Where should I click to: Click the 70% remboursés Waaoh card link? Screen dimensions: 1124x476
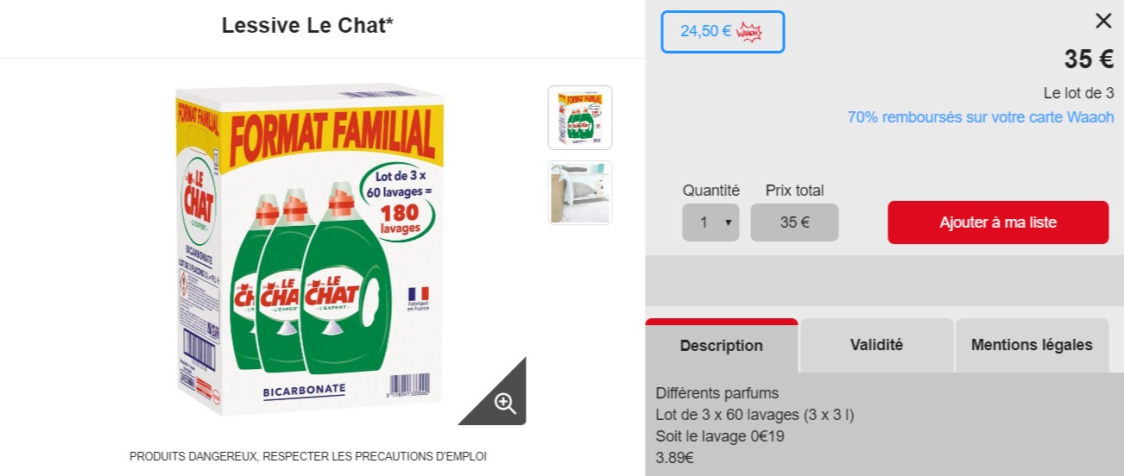point(981,117)
